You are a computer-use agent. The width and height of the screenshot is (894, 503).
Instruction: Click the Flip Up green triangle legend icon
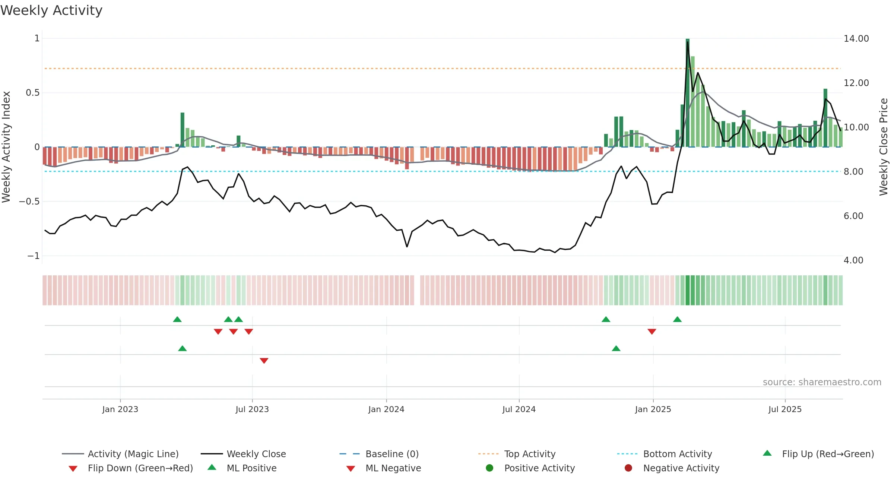pyautogui.click(x=767, y=453)
